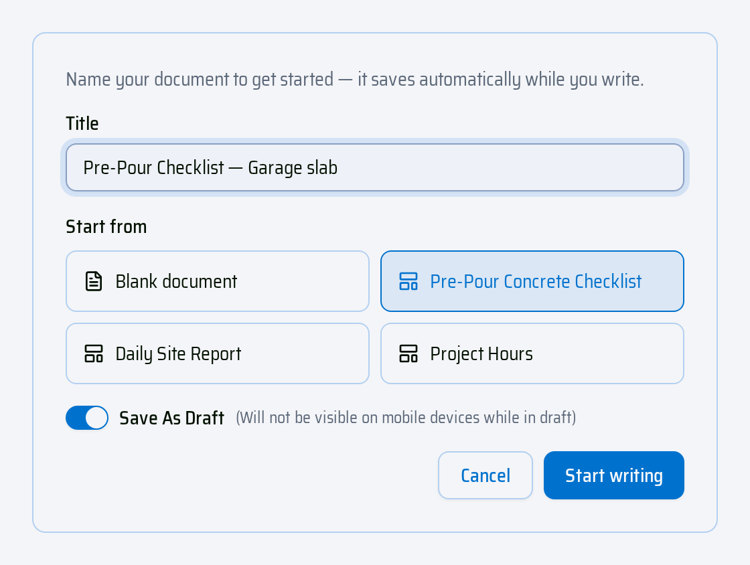The image size is (750, 565).
Task: Click the Save As Draft label
Action: pyautogui.click(x=171, y=418)
